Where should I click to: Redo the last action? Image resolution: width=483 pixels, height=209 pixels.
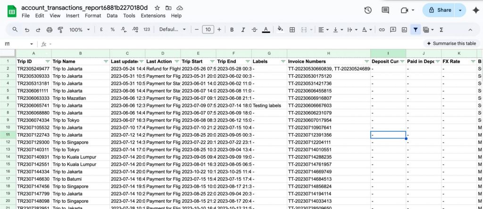38,30
